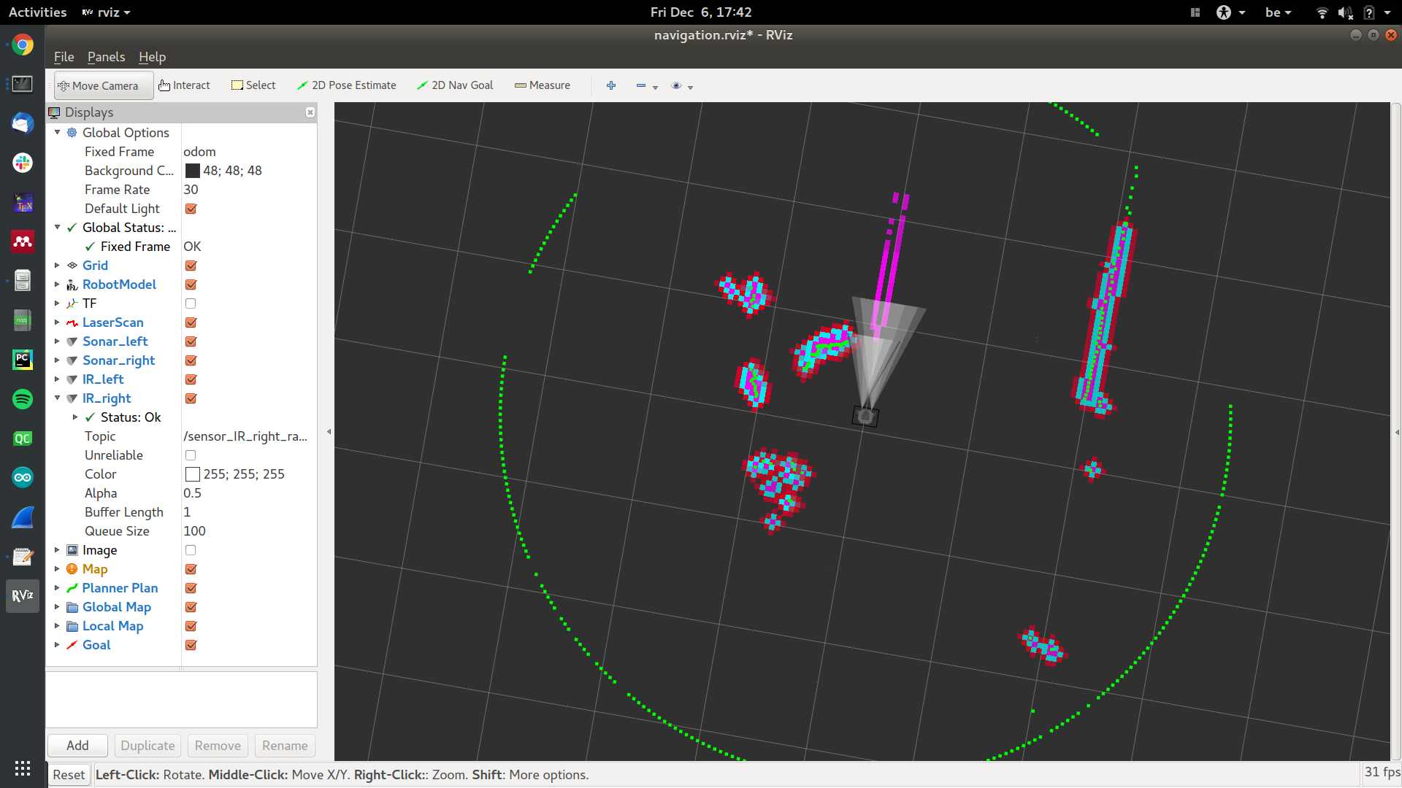Toggle the Sonar_left display checkbox
Image resolution: width=1402 pixels, height=788 pixels.
tap(191, 341)
